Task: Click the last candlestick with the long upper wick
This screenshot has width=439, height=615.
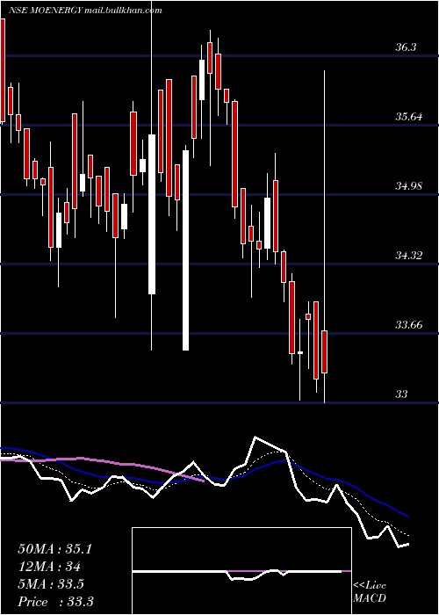Action: [324, 351]
